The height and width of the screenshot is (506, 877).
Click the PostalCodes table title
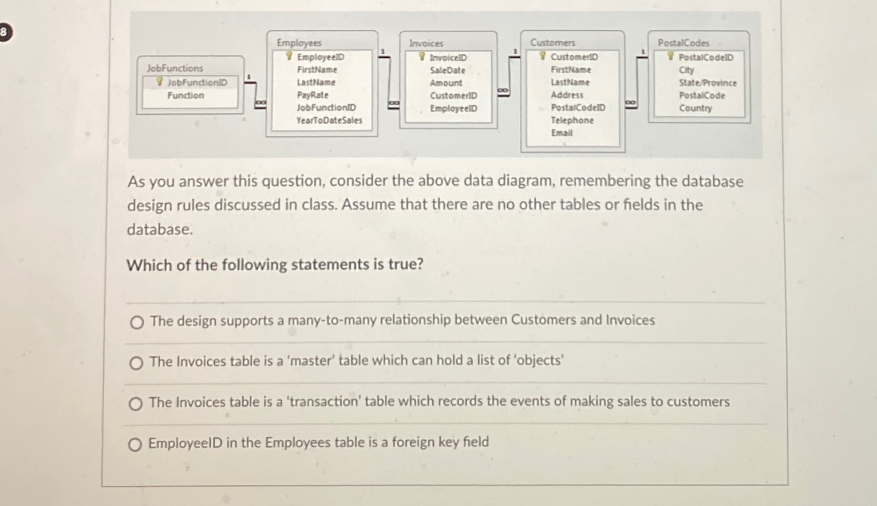click(683, 43)
